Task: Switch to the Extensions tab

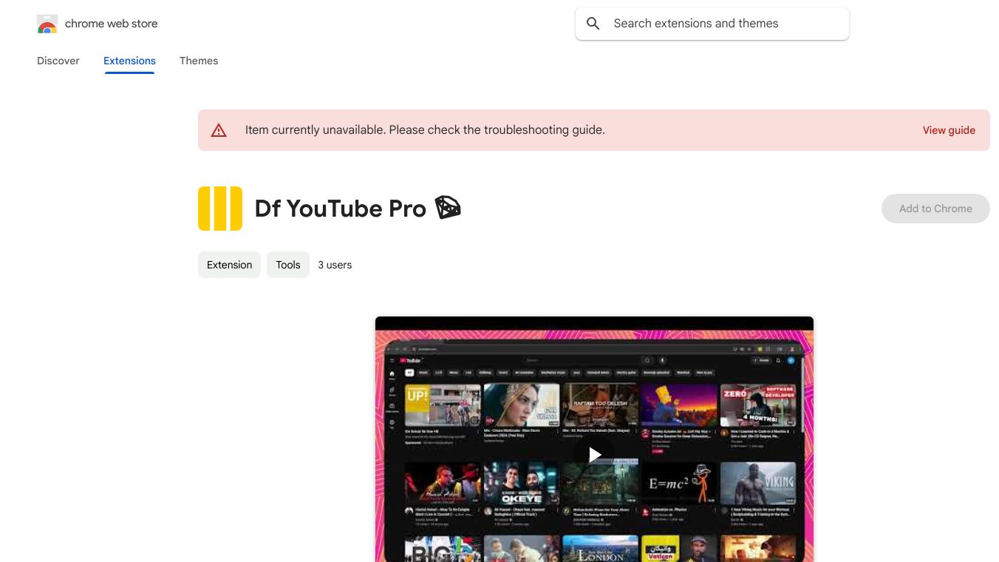Action: (x=129, y=61)
